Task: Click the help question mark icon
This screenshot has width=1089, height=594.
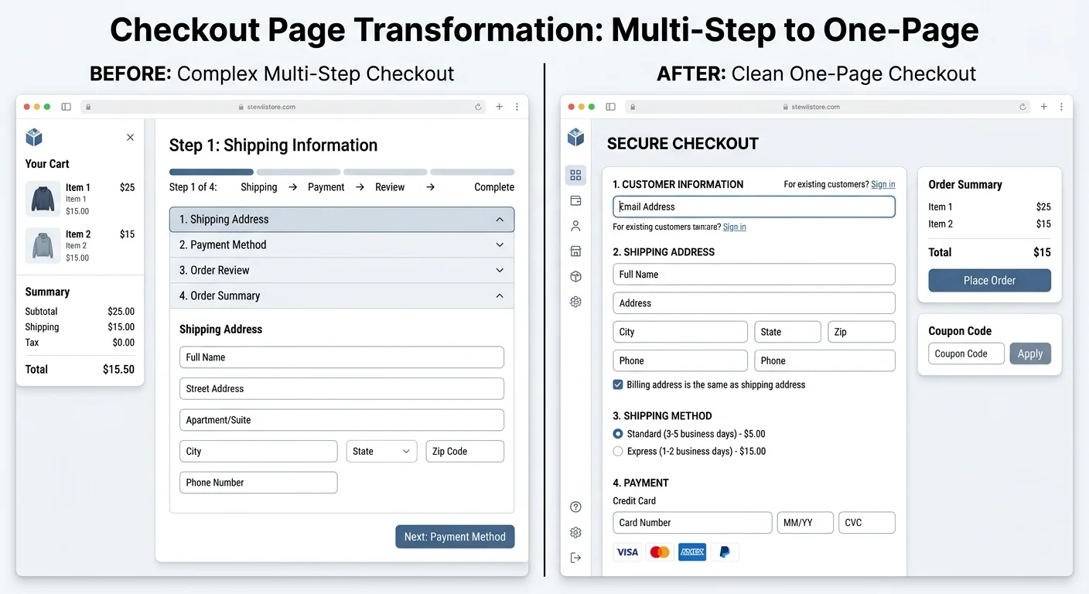Action: tap(575, 507)
